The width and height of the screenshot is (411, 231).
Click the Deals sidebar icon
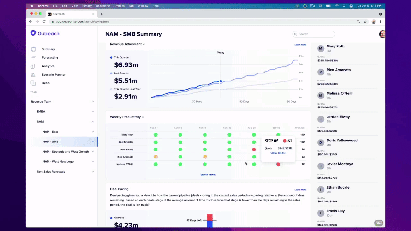coord(33,83)
